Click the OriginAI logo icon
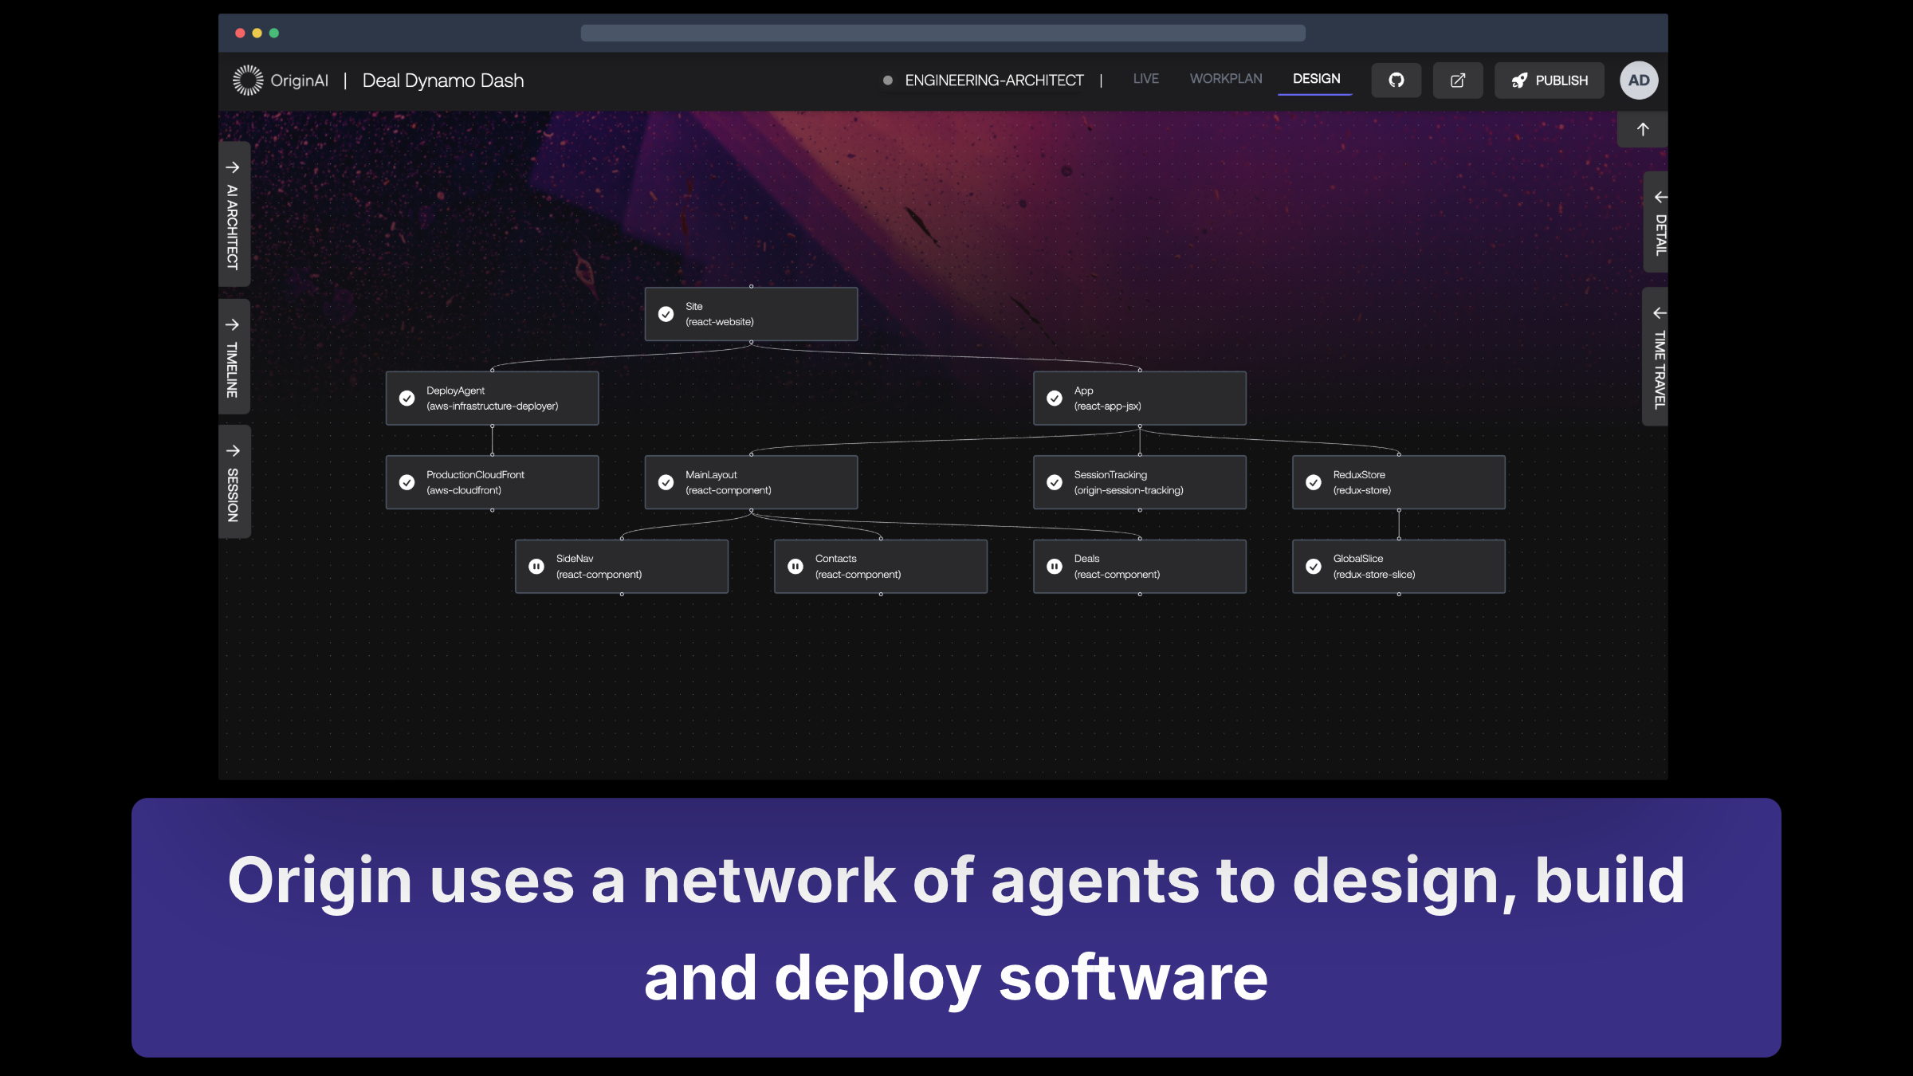Image resolution: width=1913 pixels, height=1076 pixels. (248, 81)
